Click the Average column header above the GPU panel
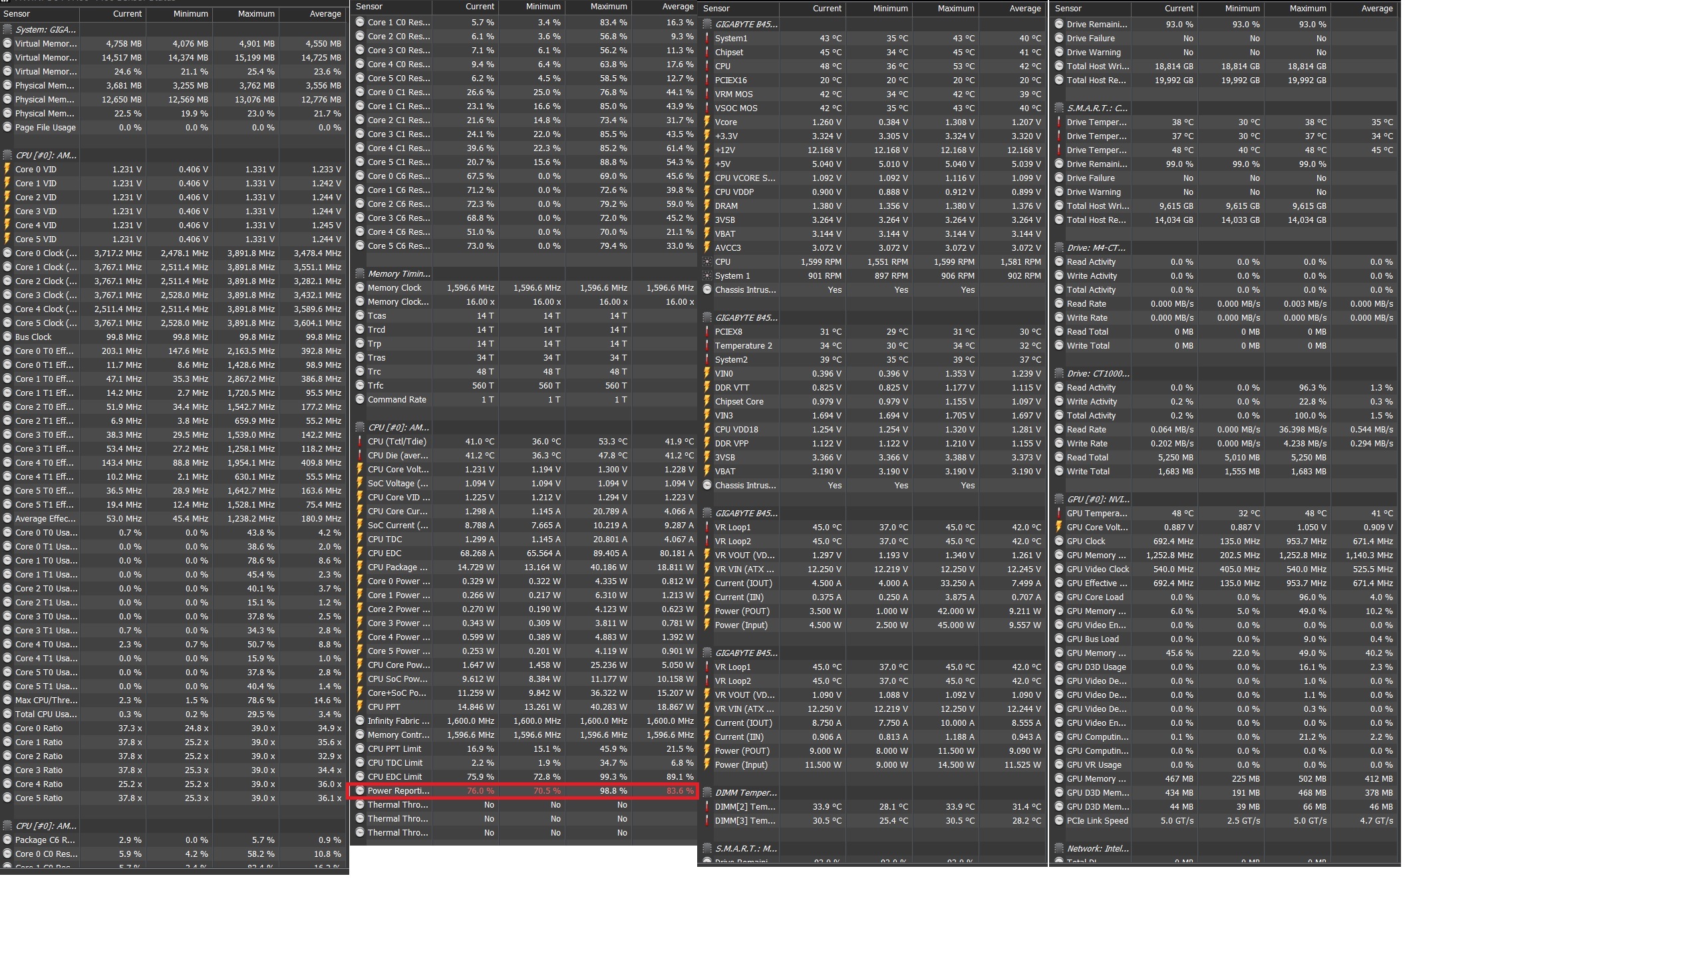 tap(1376, 8)
